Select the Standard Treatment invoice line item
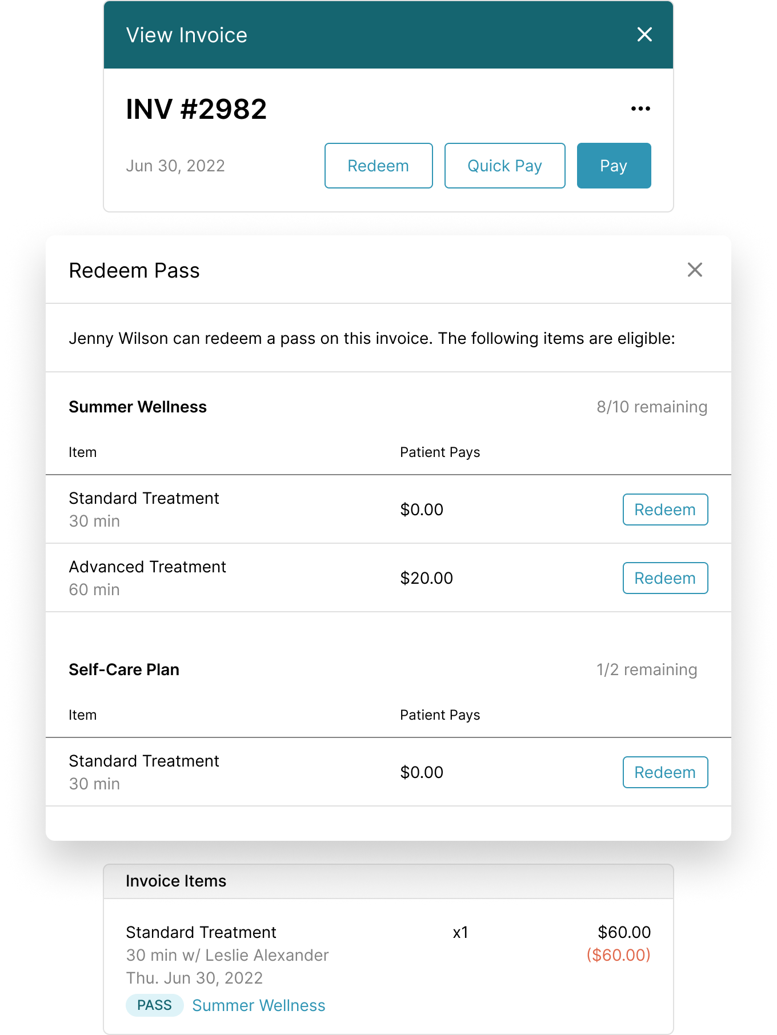The width and height of the screenshot is (777, 1035). 201,932
